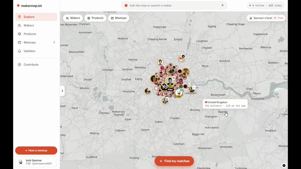Click the 'Croydon' map label
Image resolution: width=301 pixels, height=169 pixels.
click(x=175, y=118)
